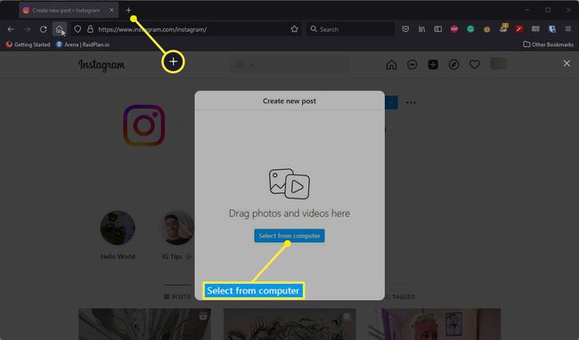
Task: Click the red pen extension icon
Action: coord(519,29)
